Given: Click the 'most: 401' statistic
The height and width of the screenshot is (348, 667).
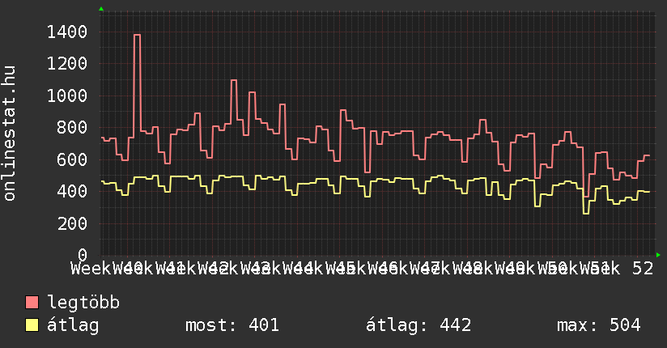Looking at the screenshot, I should [232, 325].
